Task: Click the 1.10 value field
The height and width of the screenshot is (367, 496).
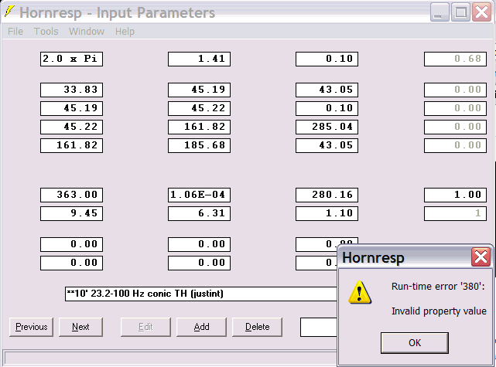Action: tap(327, 213)
